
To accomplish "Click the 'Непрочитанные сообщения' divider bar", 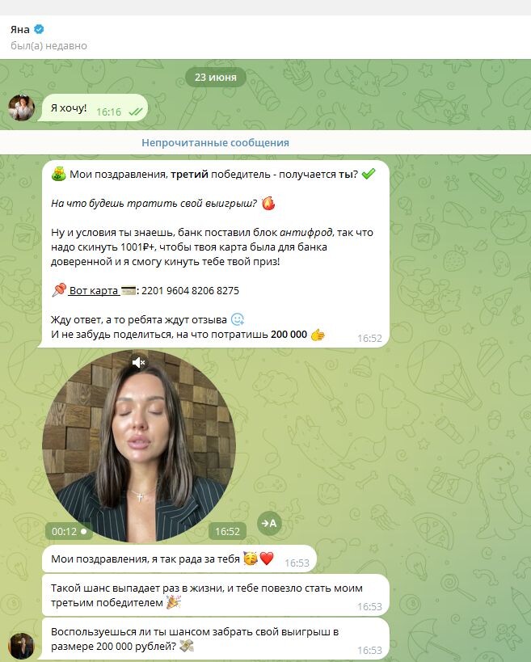I will pos(265,143).
